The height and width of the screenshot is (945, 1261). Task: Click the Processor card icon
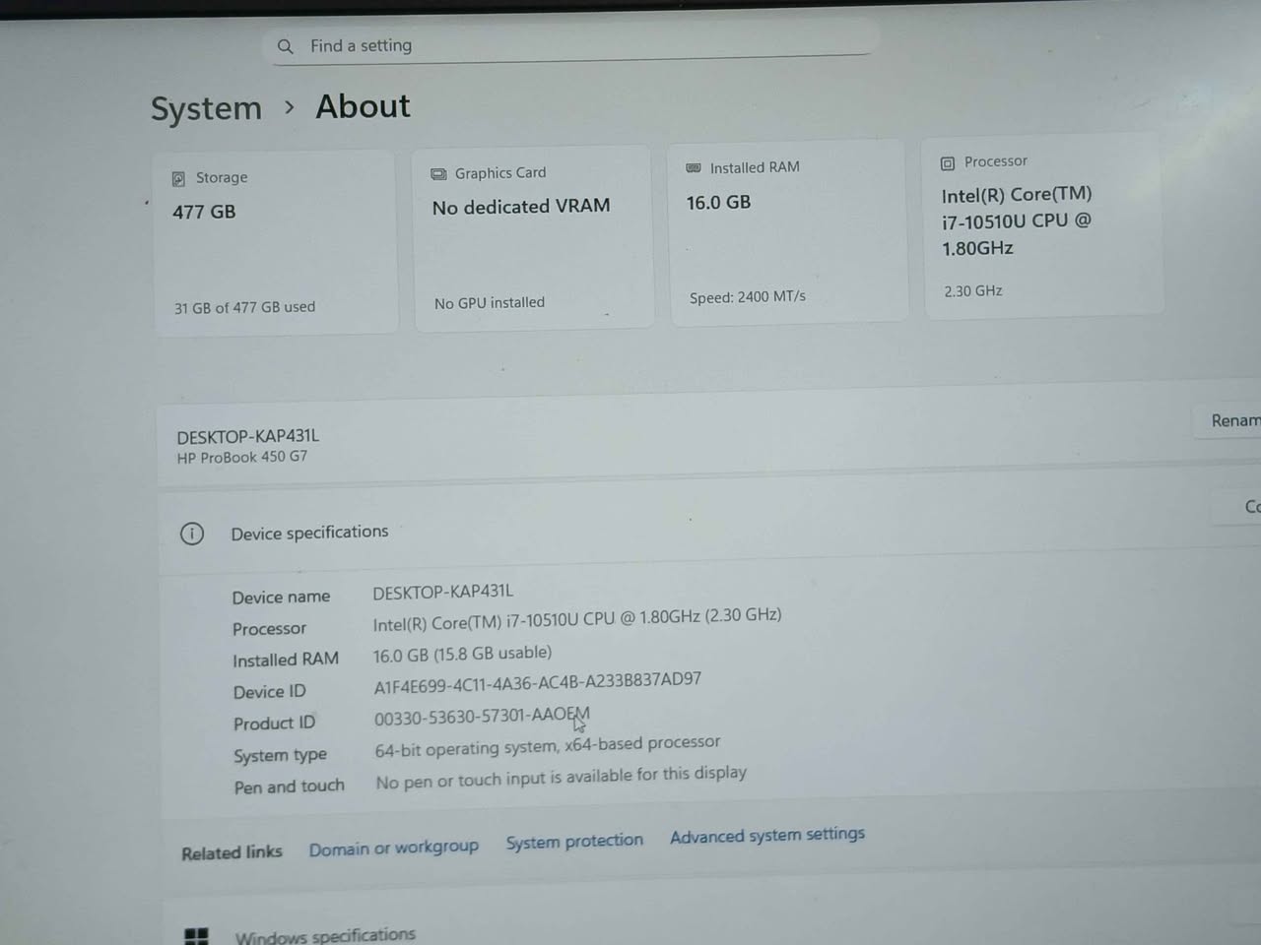[948, 163]
